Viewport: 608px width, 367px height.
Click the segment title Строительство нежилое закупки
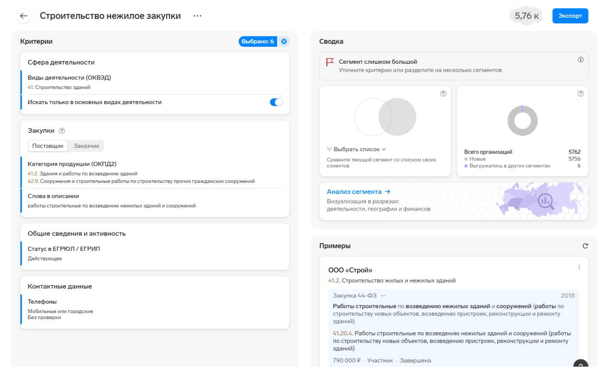pyautogui.click(x=110, y=16)
